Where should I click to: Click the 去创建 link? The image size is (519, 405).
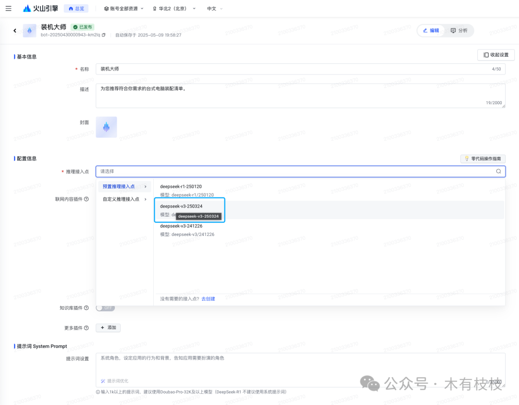208,299
